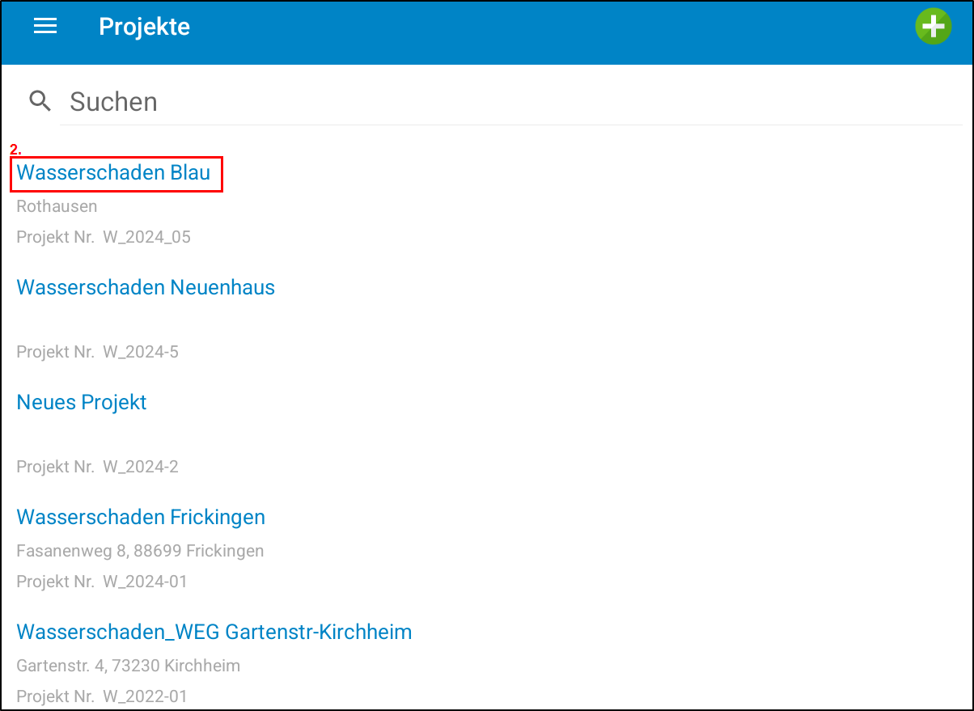Image resolution: width=974 pixels, height=711 pixels.
Task: Select address Gartenstr. 4, 73230 Kirchheim
Action: [x=128, y=666]
